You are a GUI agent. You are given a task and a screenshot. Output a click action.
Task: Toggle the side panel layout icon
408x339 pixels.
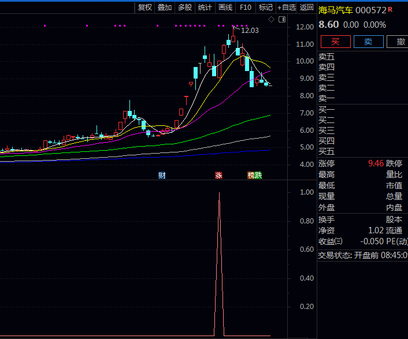(281, 19)
